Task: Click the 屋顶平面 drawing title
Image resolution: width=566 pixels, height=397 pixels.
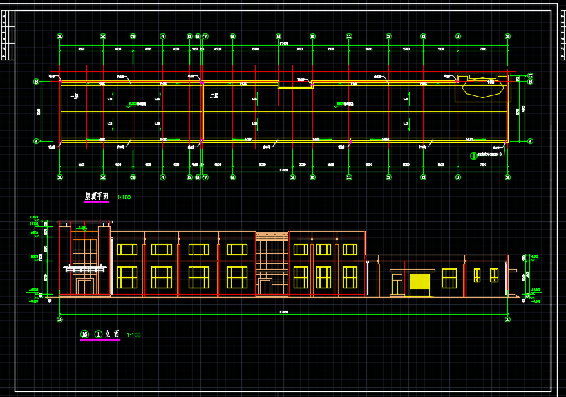Action: point(97,197)
